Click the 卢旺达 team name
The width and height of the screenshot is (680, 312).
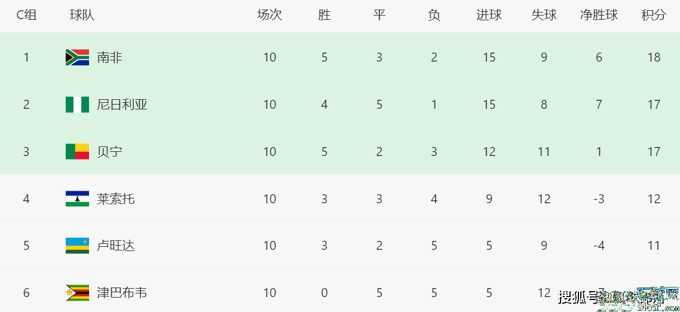[x=116, y=246]
